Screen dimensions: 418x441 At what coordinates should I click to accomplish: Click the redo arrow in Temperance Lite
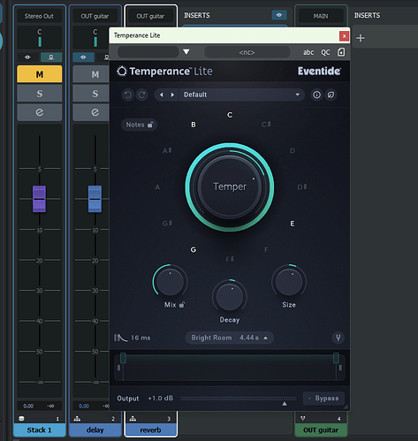142,95
